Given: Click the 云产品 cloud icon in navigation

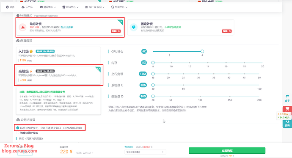Looking at the screenshot, I should click(23, 7).
